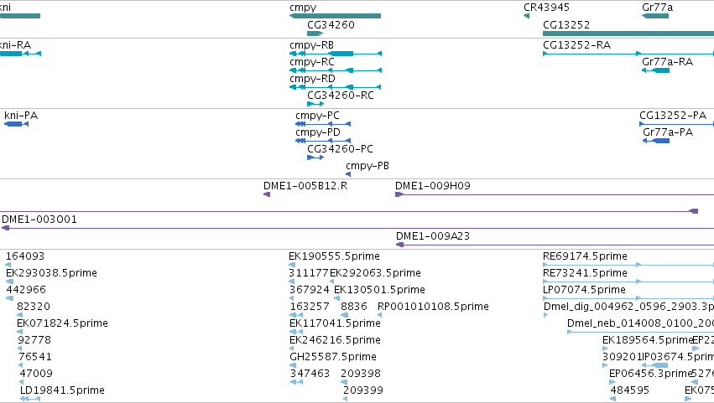Select the 47009 feature label
The height and width of the screenshot is (403, 714).
pos(36,374)
